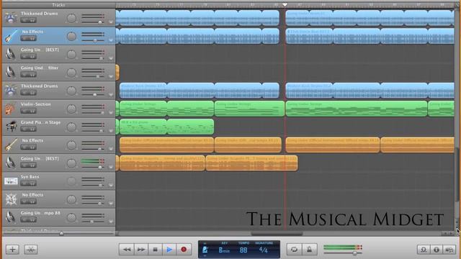
Task: Expand automation for the highlighted No Effects track
Action: pos(111,40)
